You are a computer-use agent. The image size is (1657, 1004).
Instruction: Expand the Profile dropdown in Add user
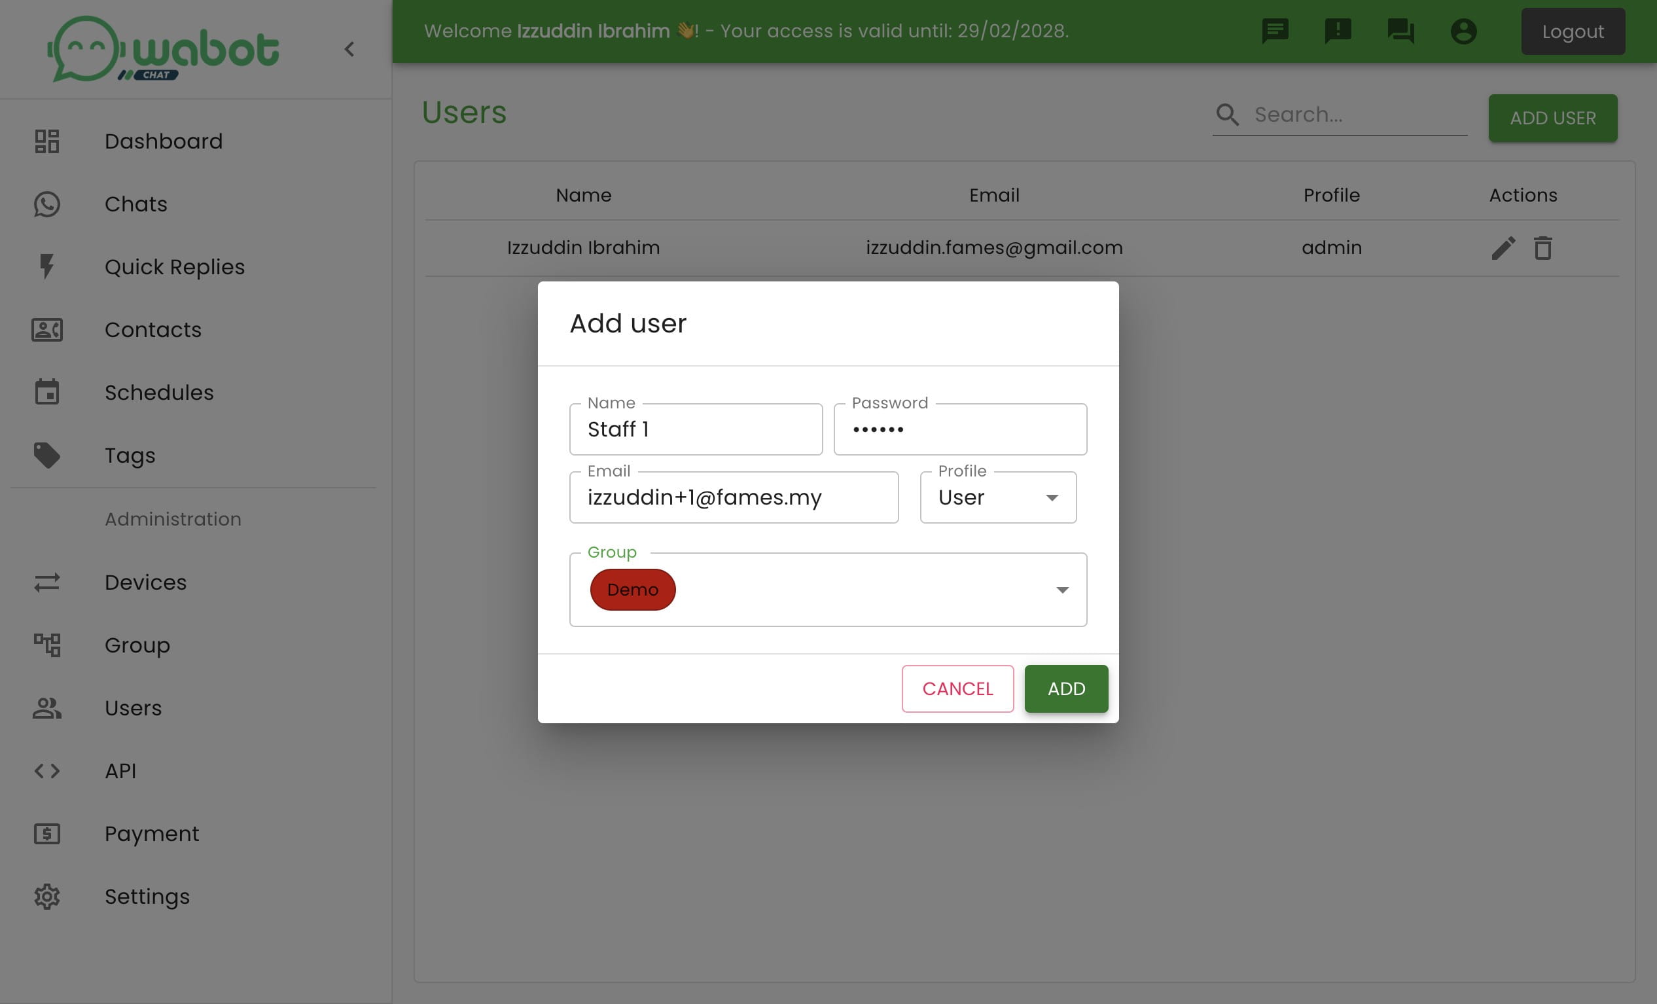coord(1051,496)
